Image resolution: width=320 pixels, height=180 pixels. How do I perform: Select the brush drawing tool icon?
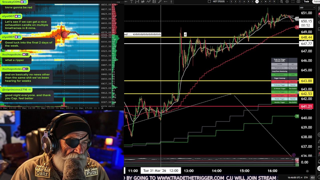(x=159, y=1)
